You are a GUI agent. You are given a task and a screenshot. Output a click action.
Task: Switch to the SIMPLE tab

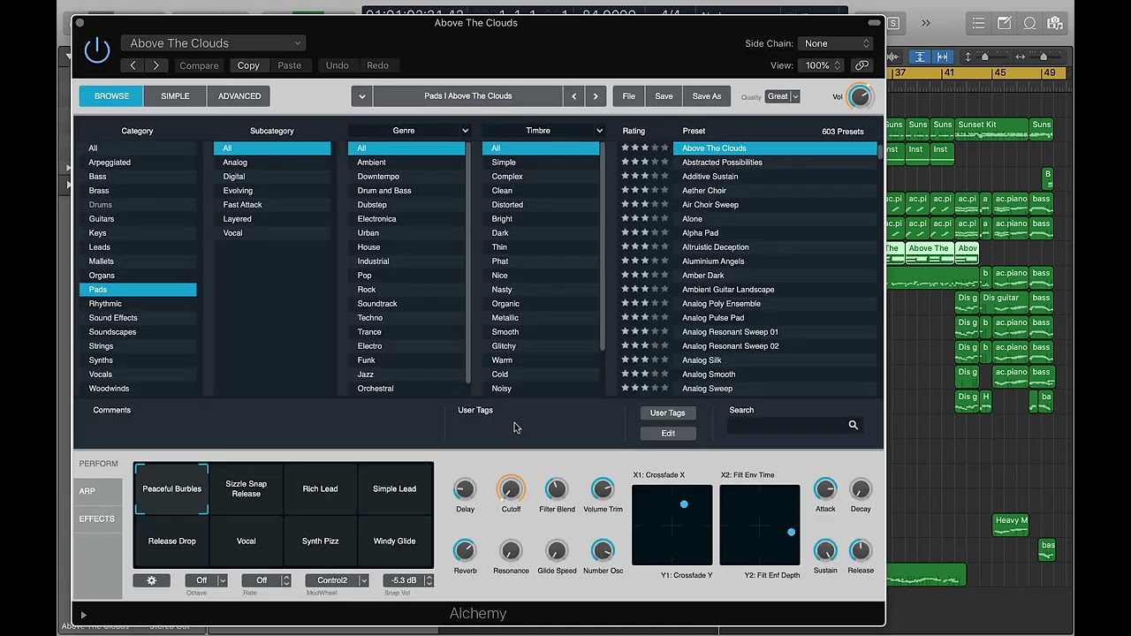pos(175,96)
